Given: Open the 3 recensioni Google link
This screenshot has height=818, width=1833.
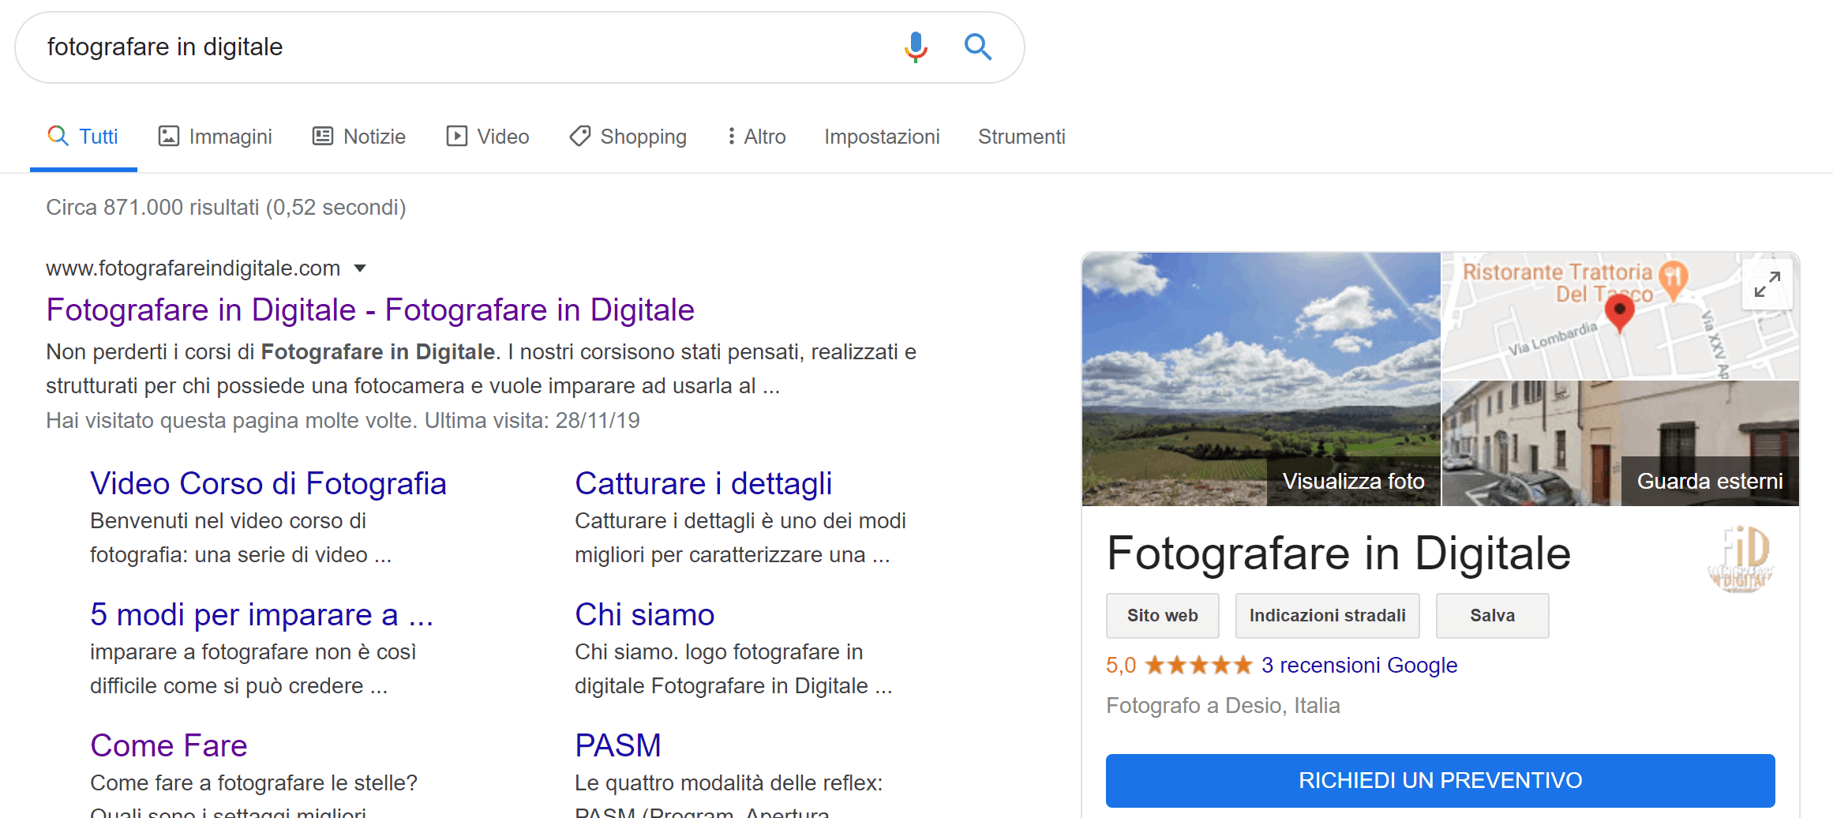Looking at the screenshot, I should [1359, 666].
